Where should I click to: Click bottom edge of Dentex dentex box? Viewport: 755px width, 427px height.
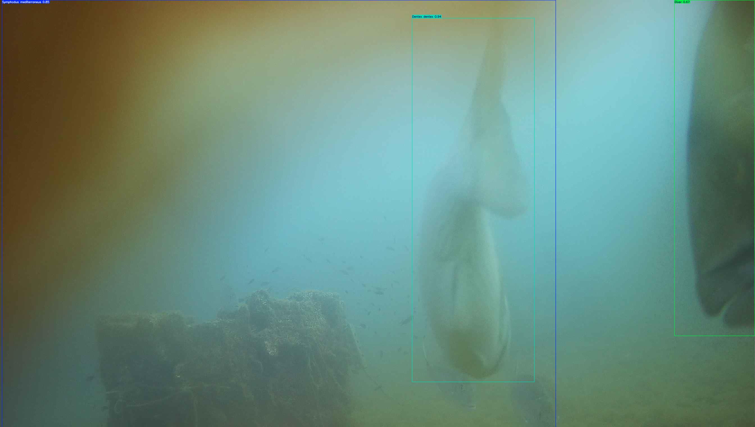tap(473, 382)
